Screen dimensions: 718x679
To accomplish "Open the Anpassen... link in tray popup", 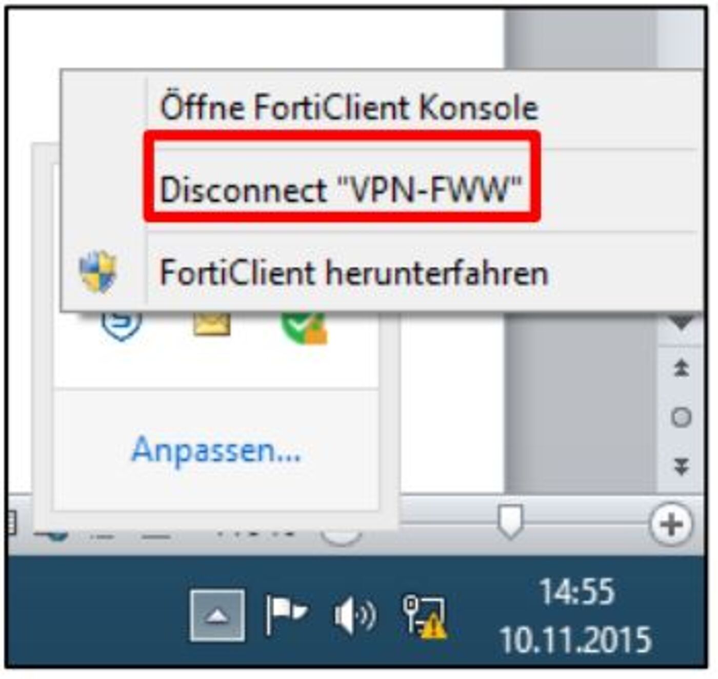I will coord(216,450).
